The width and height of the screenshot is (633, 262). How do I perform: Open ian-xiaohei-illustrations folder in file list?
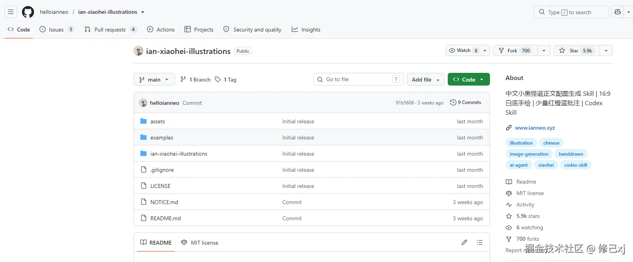tap(179, 154)
